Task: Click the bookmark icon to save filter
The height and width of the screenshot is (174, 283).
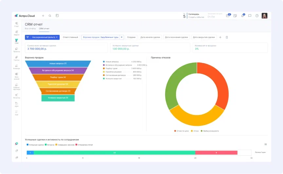Action: (227, 37)
